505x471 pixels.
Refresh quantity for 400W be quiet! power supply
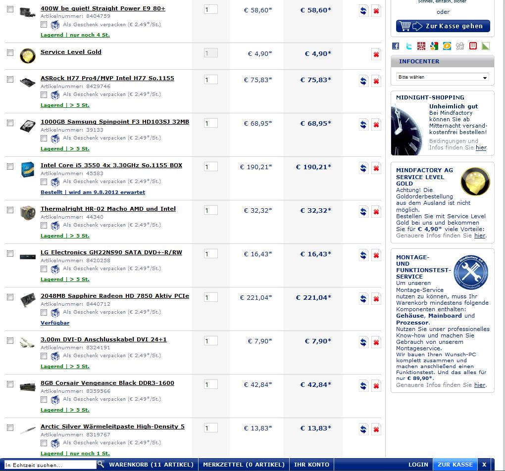[x=363, y=11]
